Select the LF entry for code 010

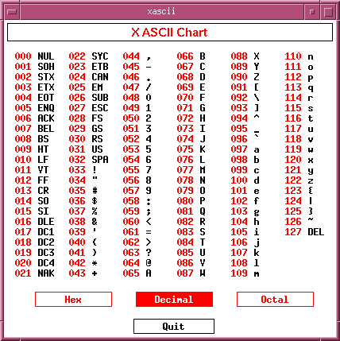(x=43, y=160)
